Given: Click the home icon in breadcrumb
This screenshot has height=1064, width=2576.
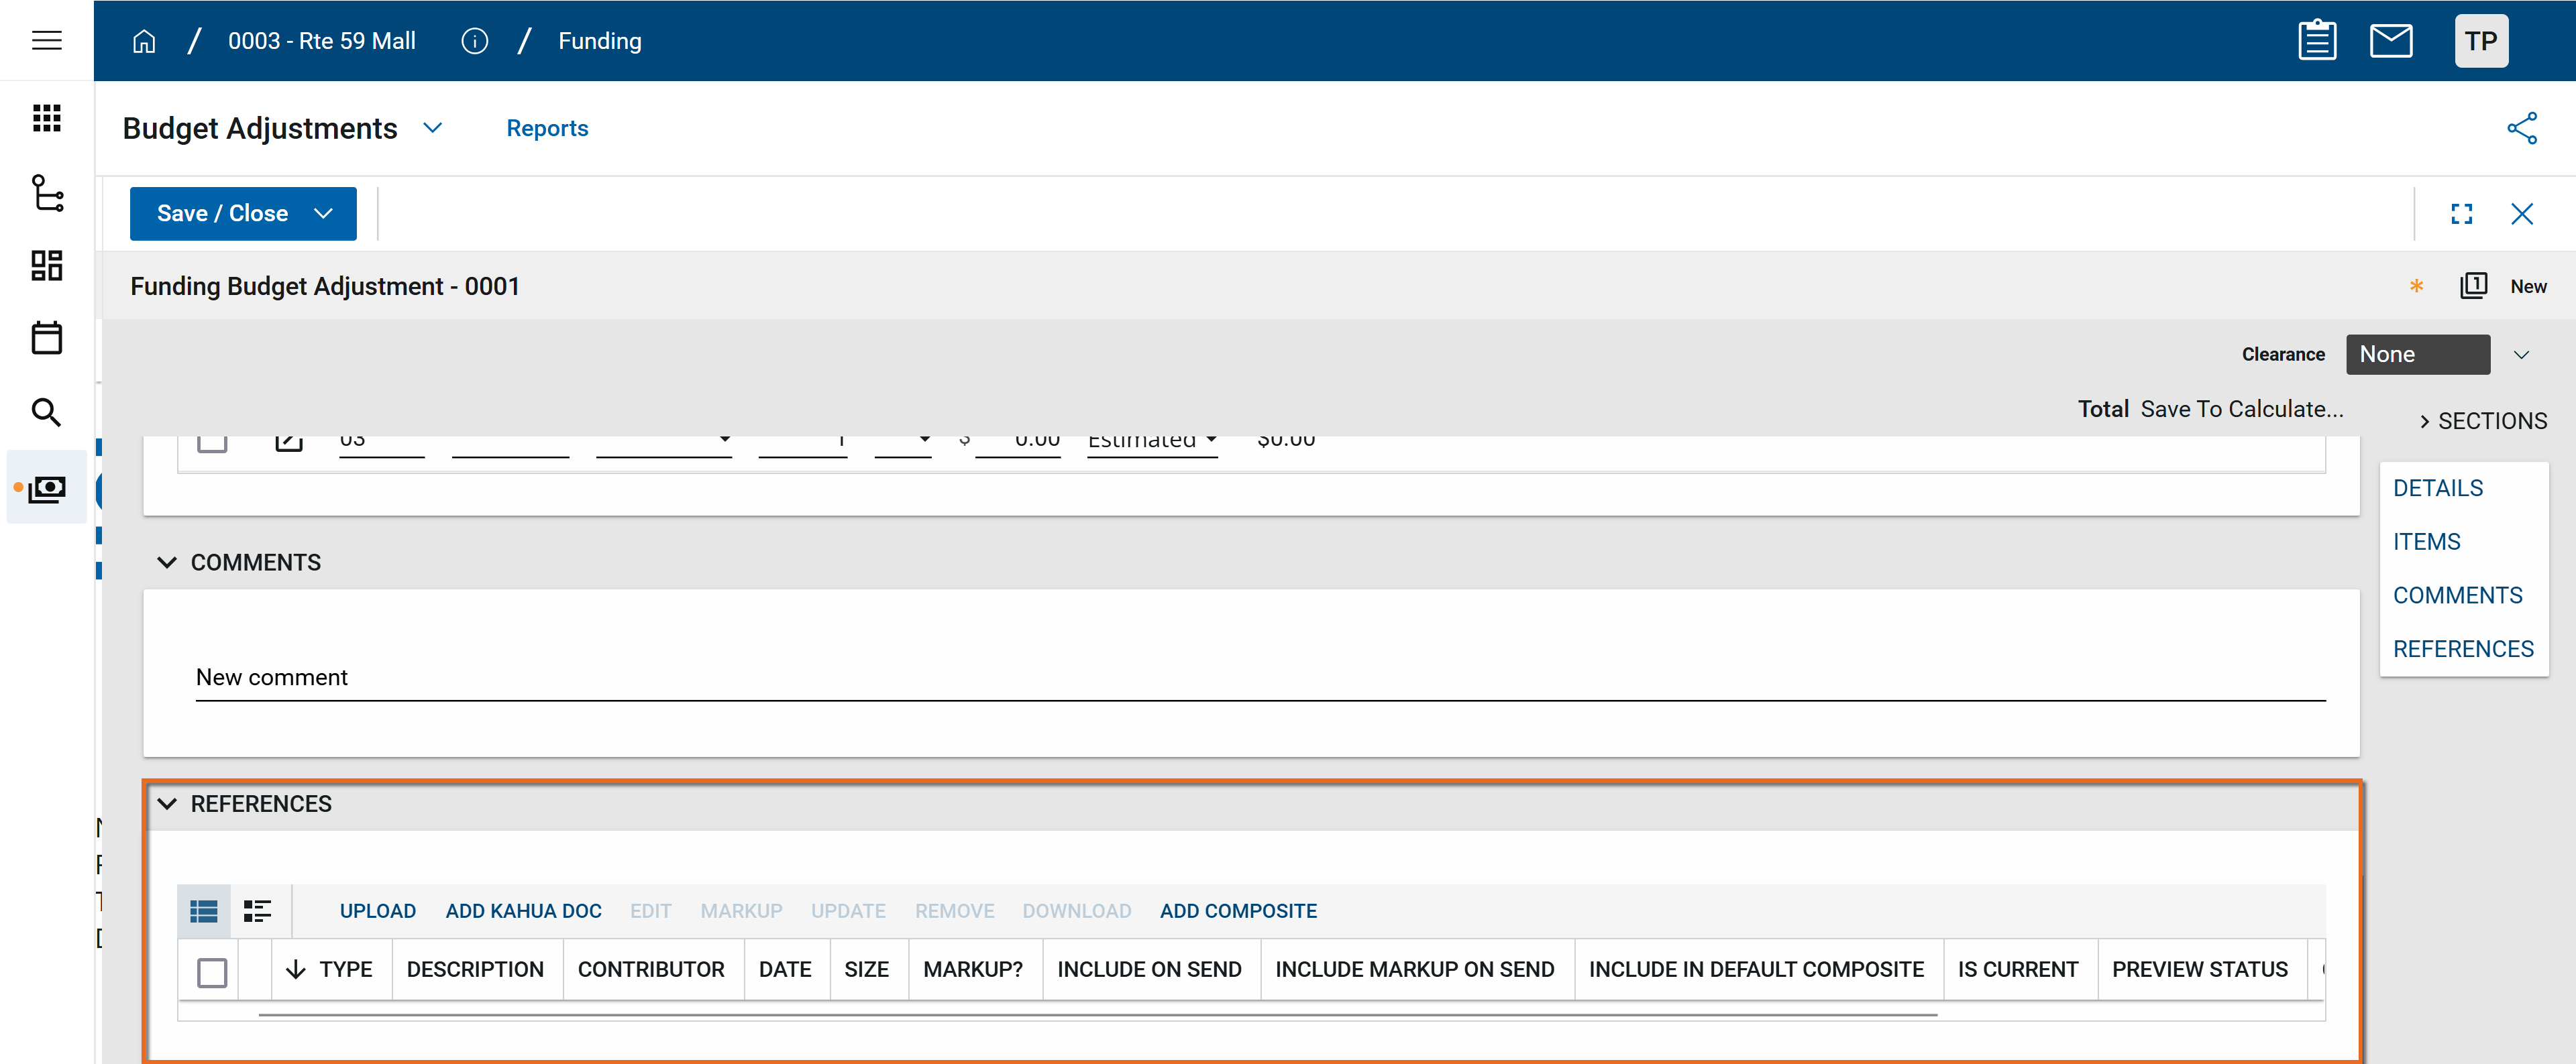Looking at the screenshot, I should pyautogui.click(x=144, y=41).
